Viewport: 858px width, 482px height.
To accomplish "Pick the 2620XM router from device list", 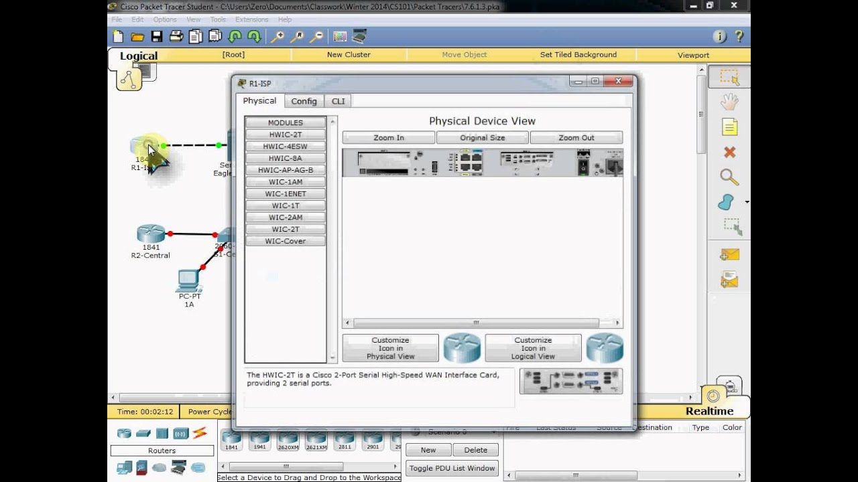I will [288, 440].
